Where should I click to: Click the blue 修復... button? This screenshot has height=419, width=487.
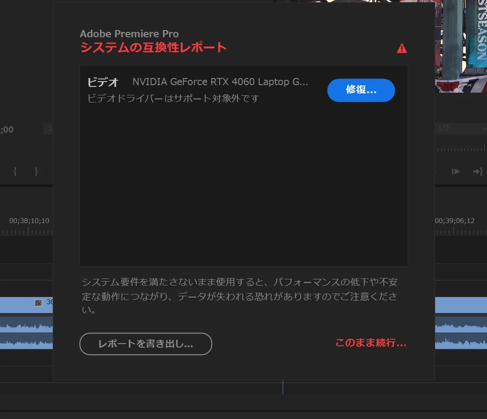[361, 90]
